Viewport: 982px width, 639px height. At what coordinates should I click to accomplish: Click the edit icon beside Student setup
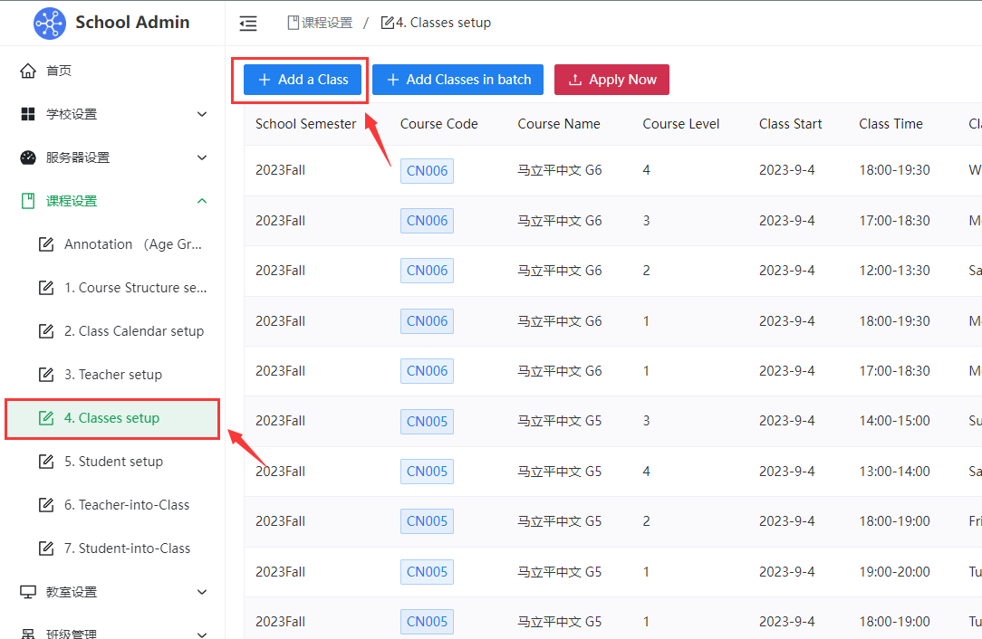click(x=46, y=462)
